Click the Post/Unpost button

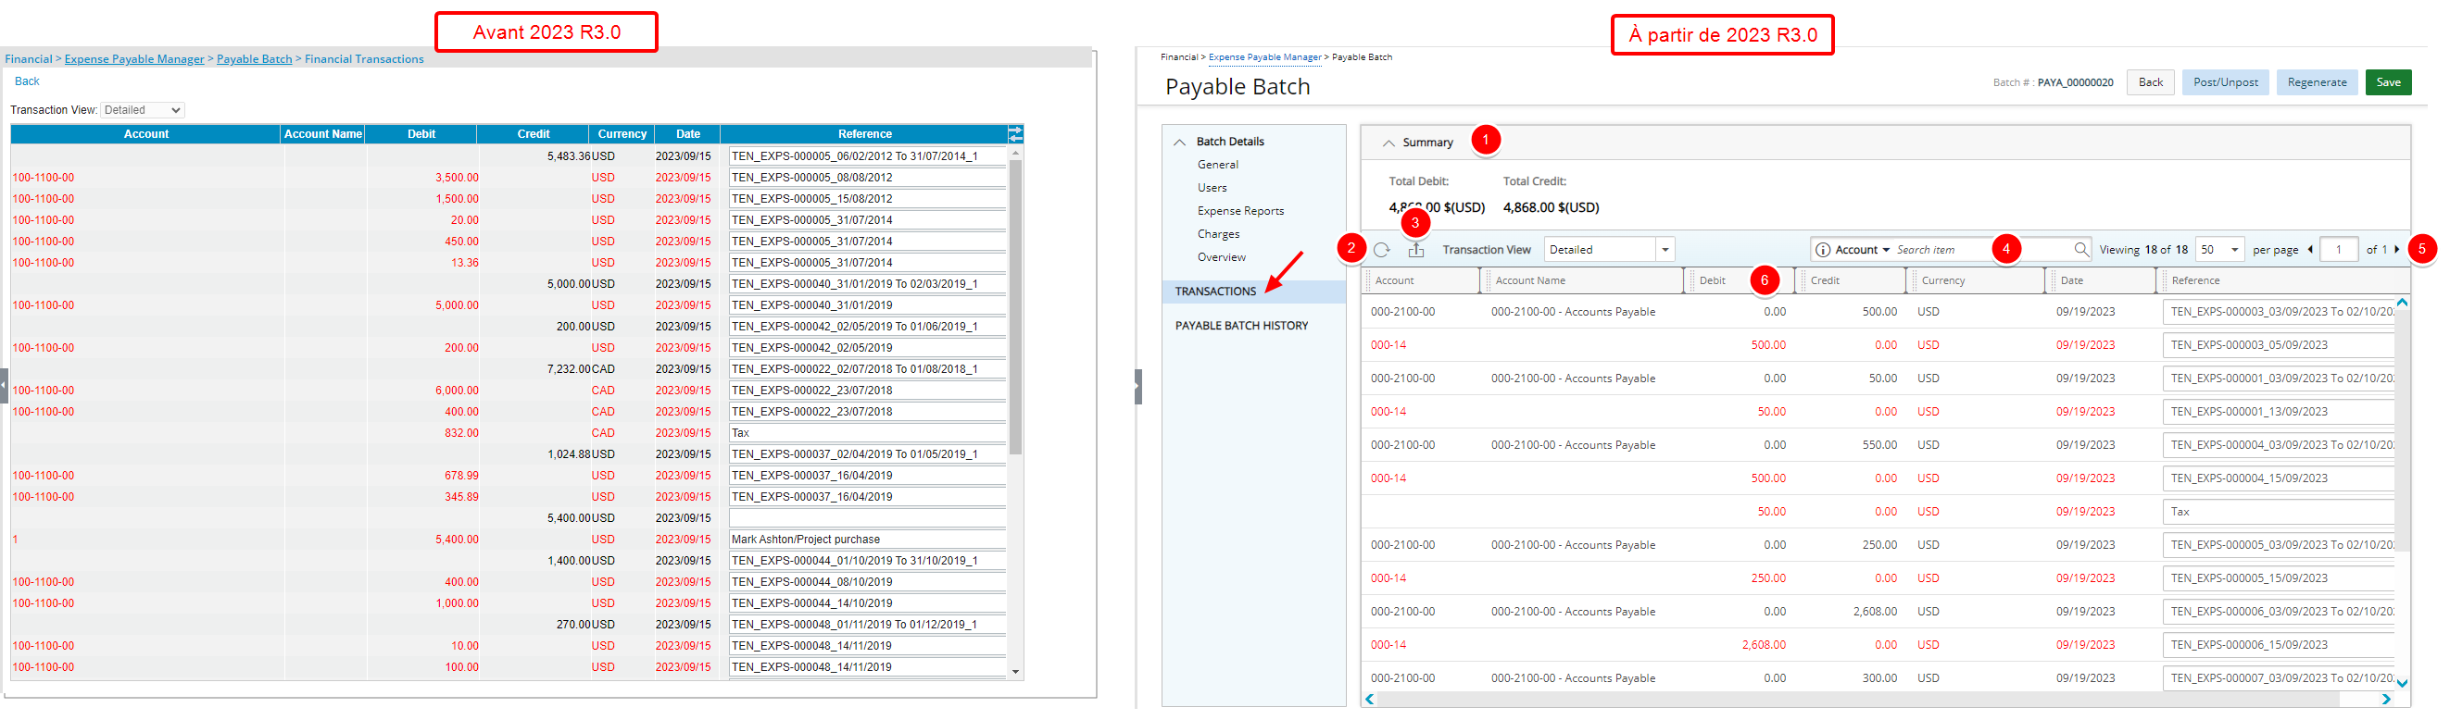2226,82
